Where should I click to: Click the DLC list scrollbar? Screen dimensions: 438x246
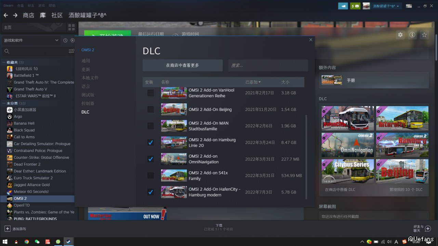(306, 157)
